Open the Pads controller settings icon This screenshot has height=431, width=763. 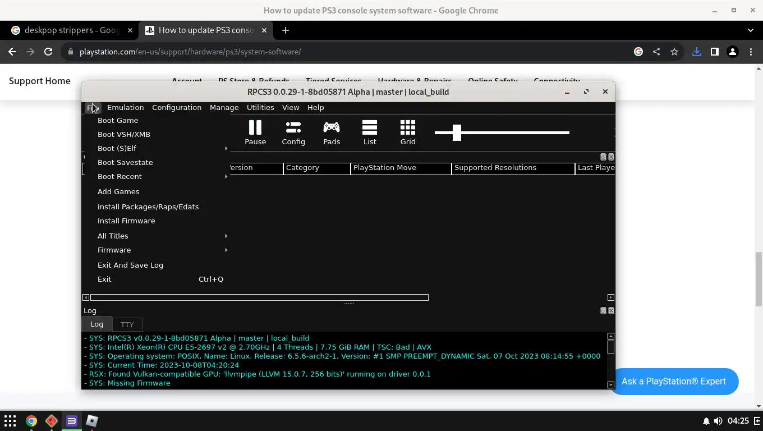(332, 133)
